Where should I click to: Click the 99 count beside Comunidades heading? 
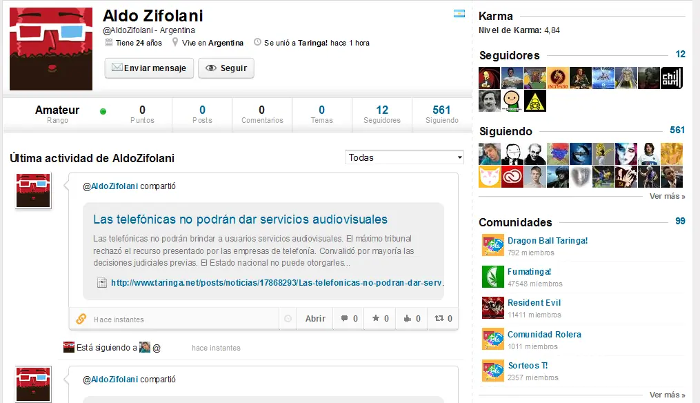pos(681,221)
